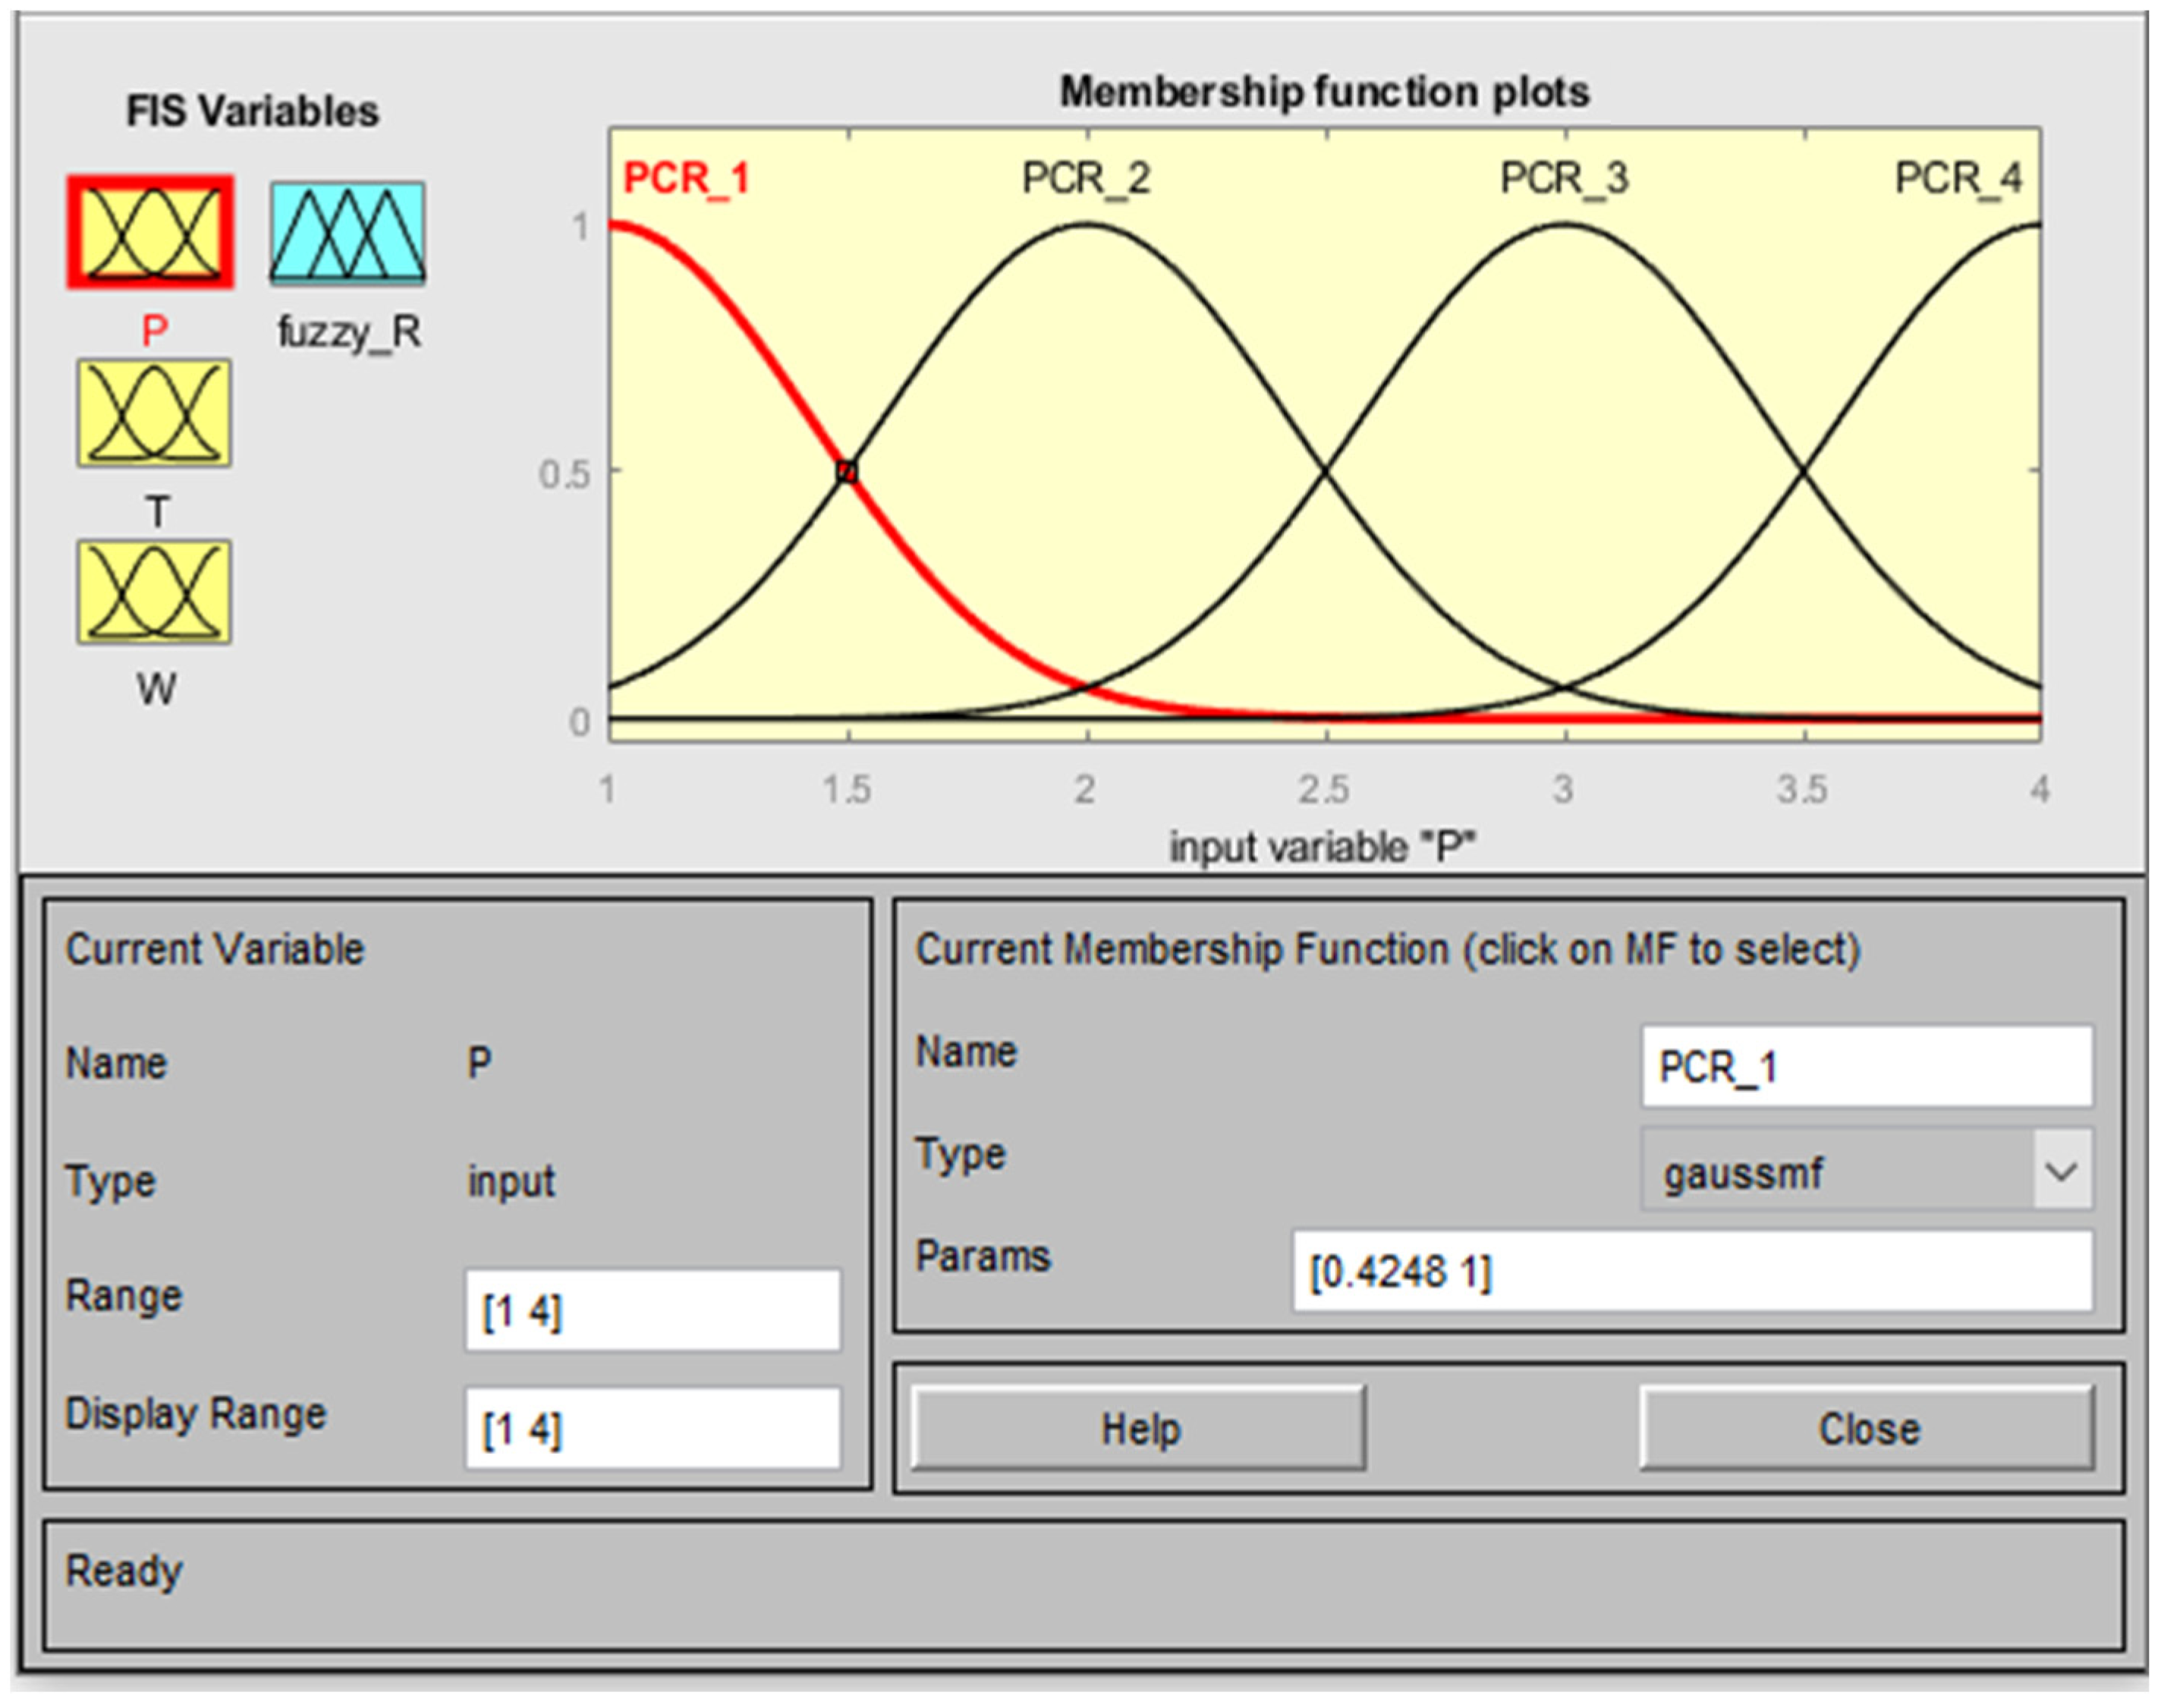The width and height of the screenshot is (2164, 1708).
Task: Click the Display Range input field
Action: [652, 1429]
